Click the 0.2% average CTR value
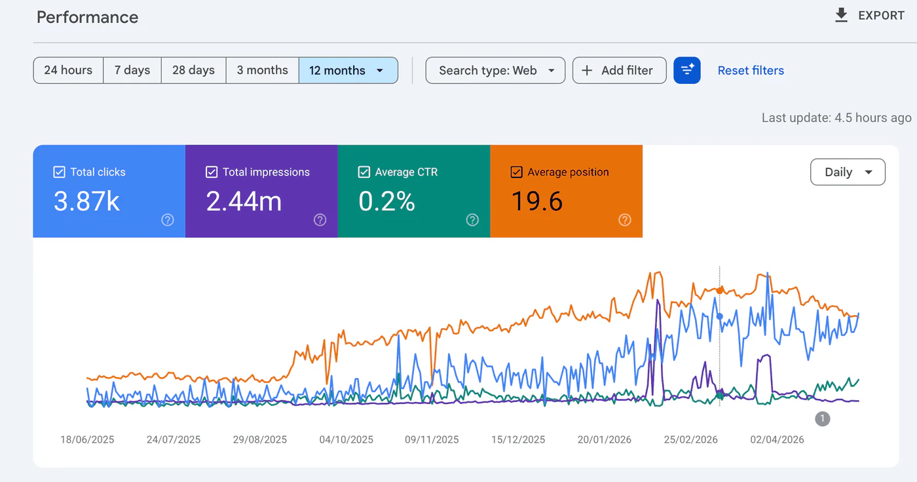This screenshot has height=482, width=917. pyautogui.click(x=386, y=202)
